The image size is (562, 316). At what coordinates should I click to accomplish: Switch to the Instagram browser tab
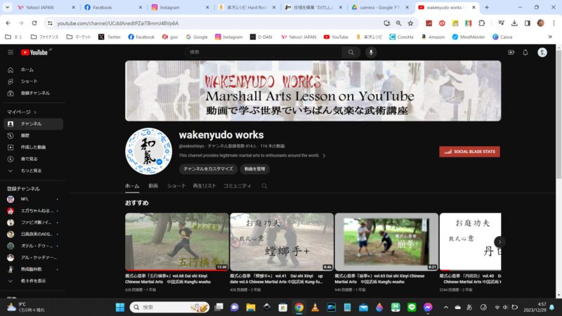(x=178, y=7)
